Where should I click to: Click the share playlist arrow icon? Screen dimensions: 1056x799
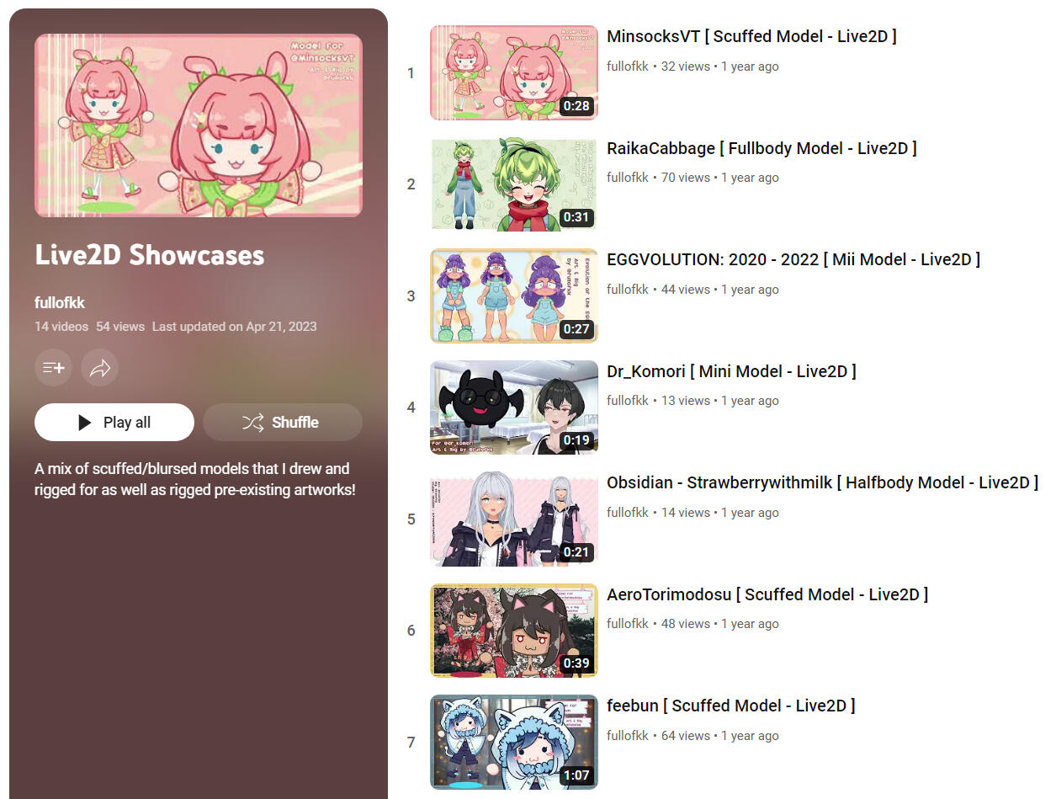[x=100, y=368]
